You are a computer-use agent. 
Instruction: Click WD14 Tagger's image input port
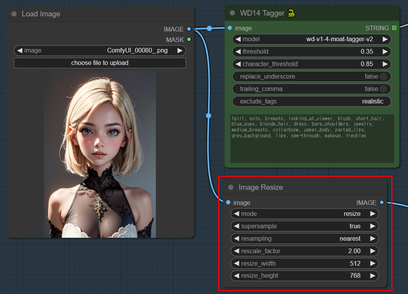coord(230,28)
